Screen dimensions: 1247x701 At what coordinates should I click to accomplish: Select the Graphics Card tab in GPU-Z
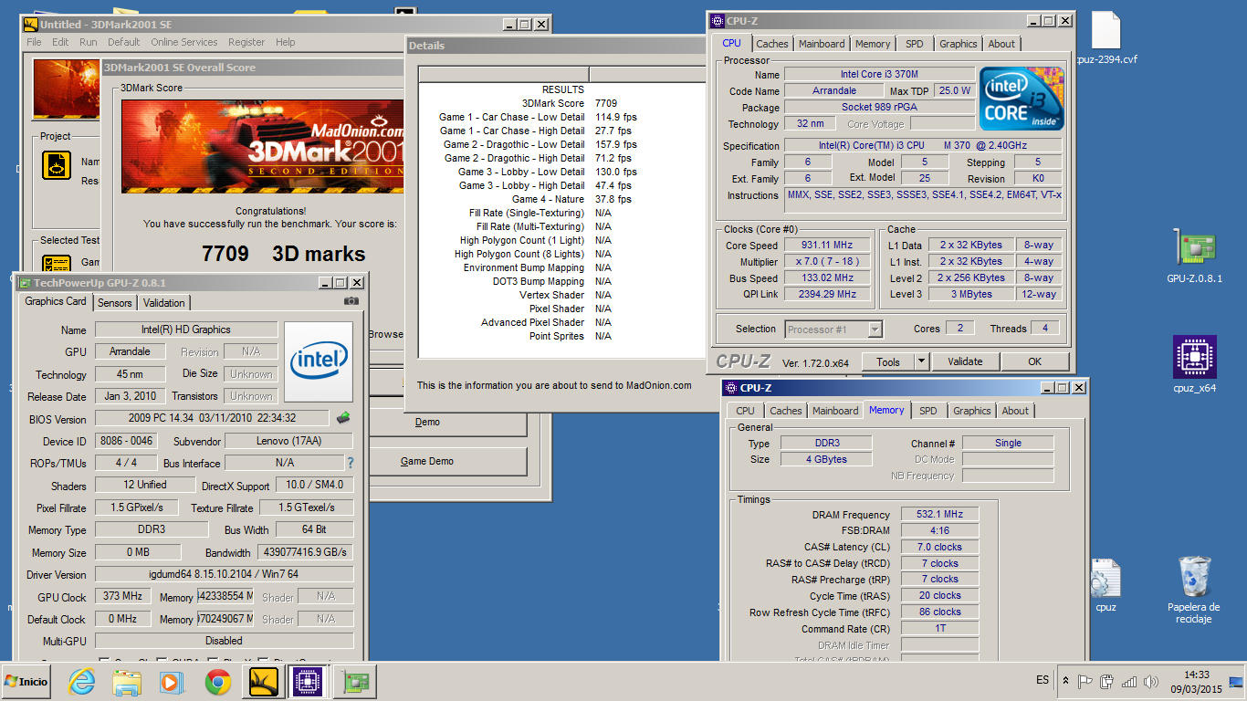[x=56, y=301]
